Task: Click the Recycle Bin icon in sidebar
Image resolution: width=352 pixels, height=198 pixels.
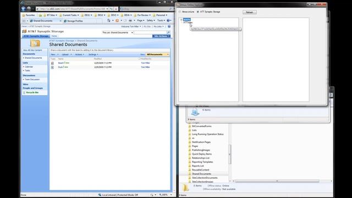Action: 24,92
